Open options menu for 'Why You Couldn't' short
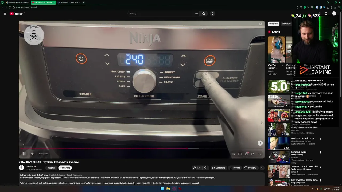This screenshot has height=192, width=342. coord(283,66)
